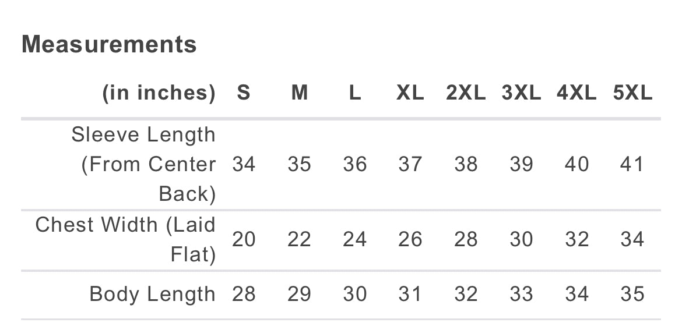Click the Chest Width row label

pos(125,239)
